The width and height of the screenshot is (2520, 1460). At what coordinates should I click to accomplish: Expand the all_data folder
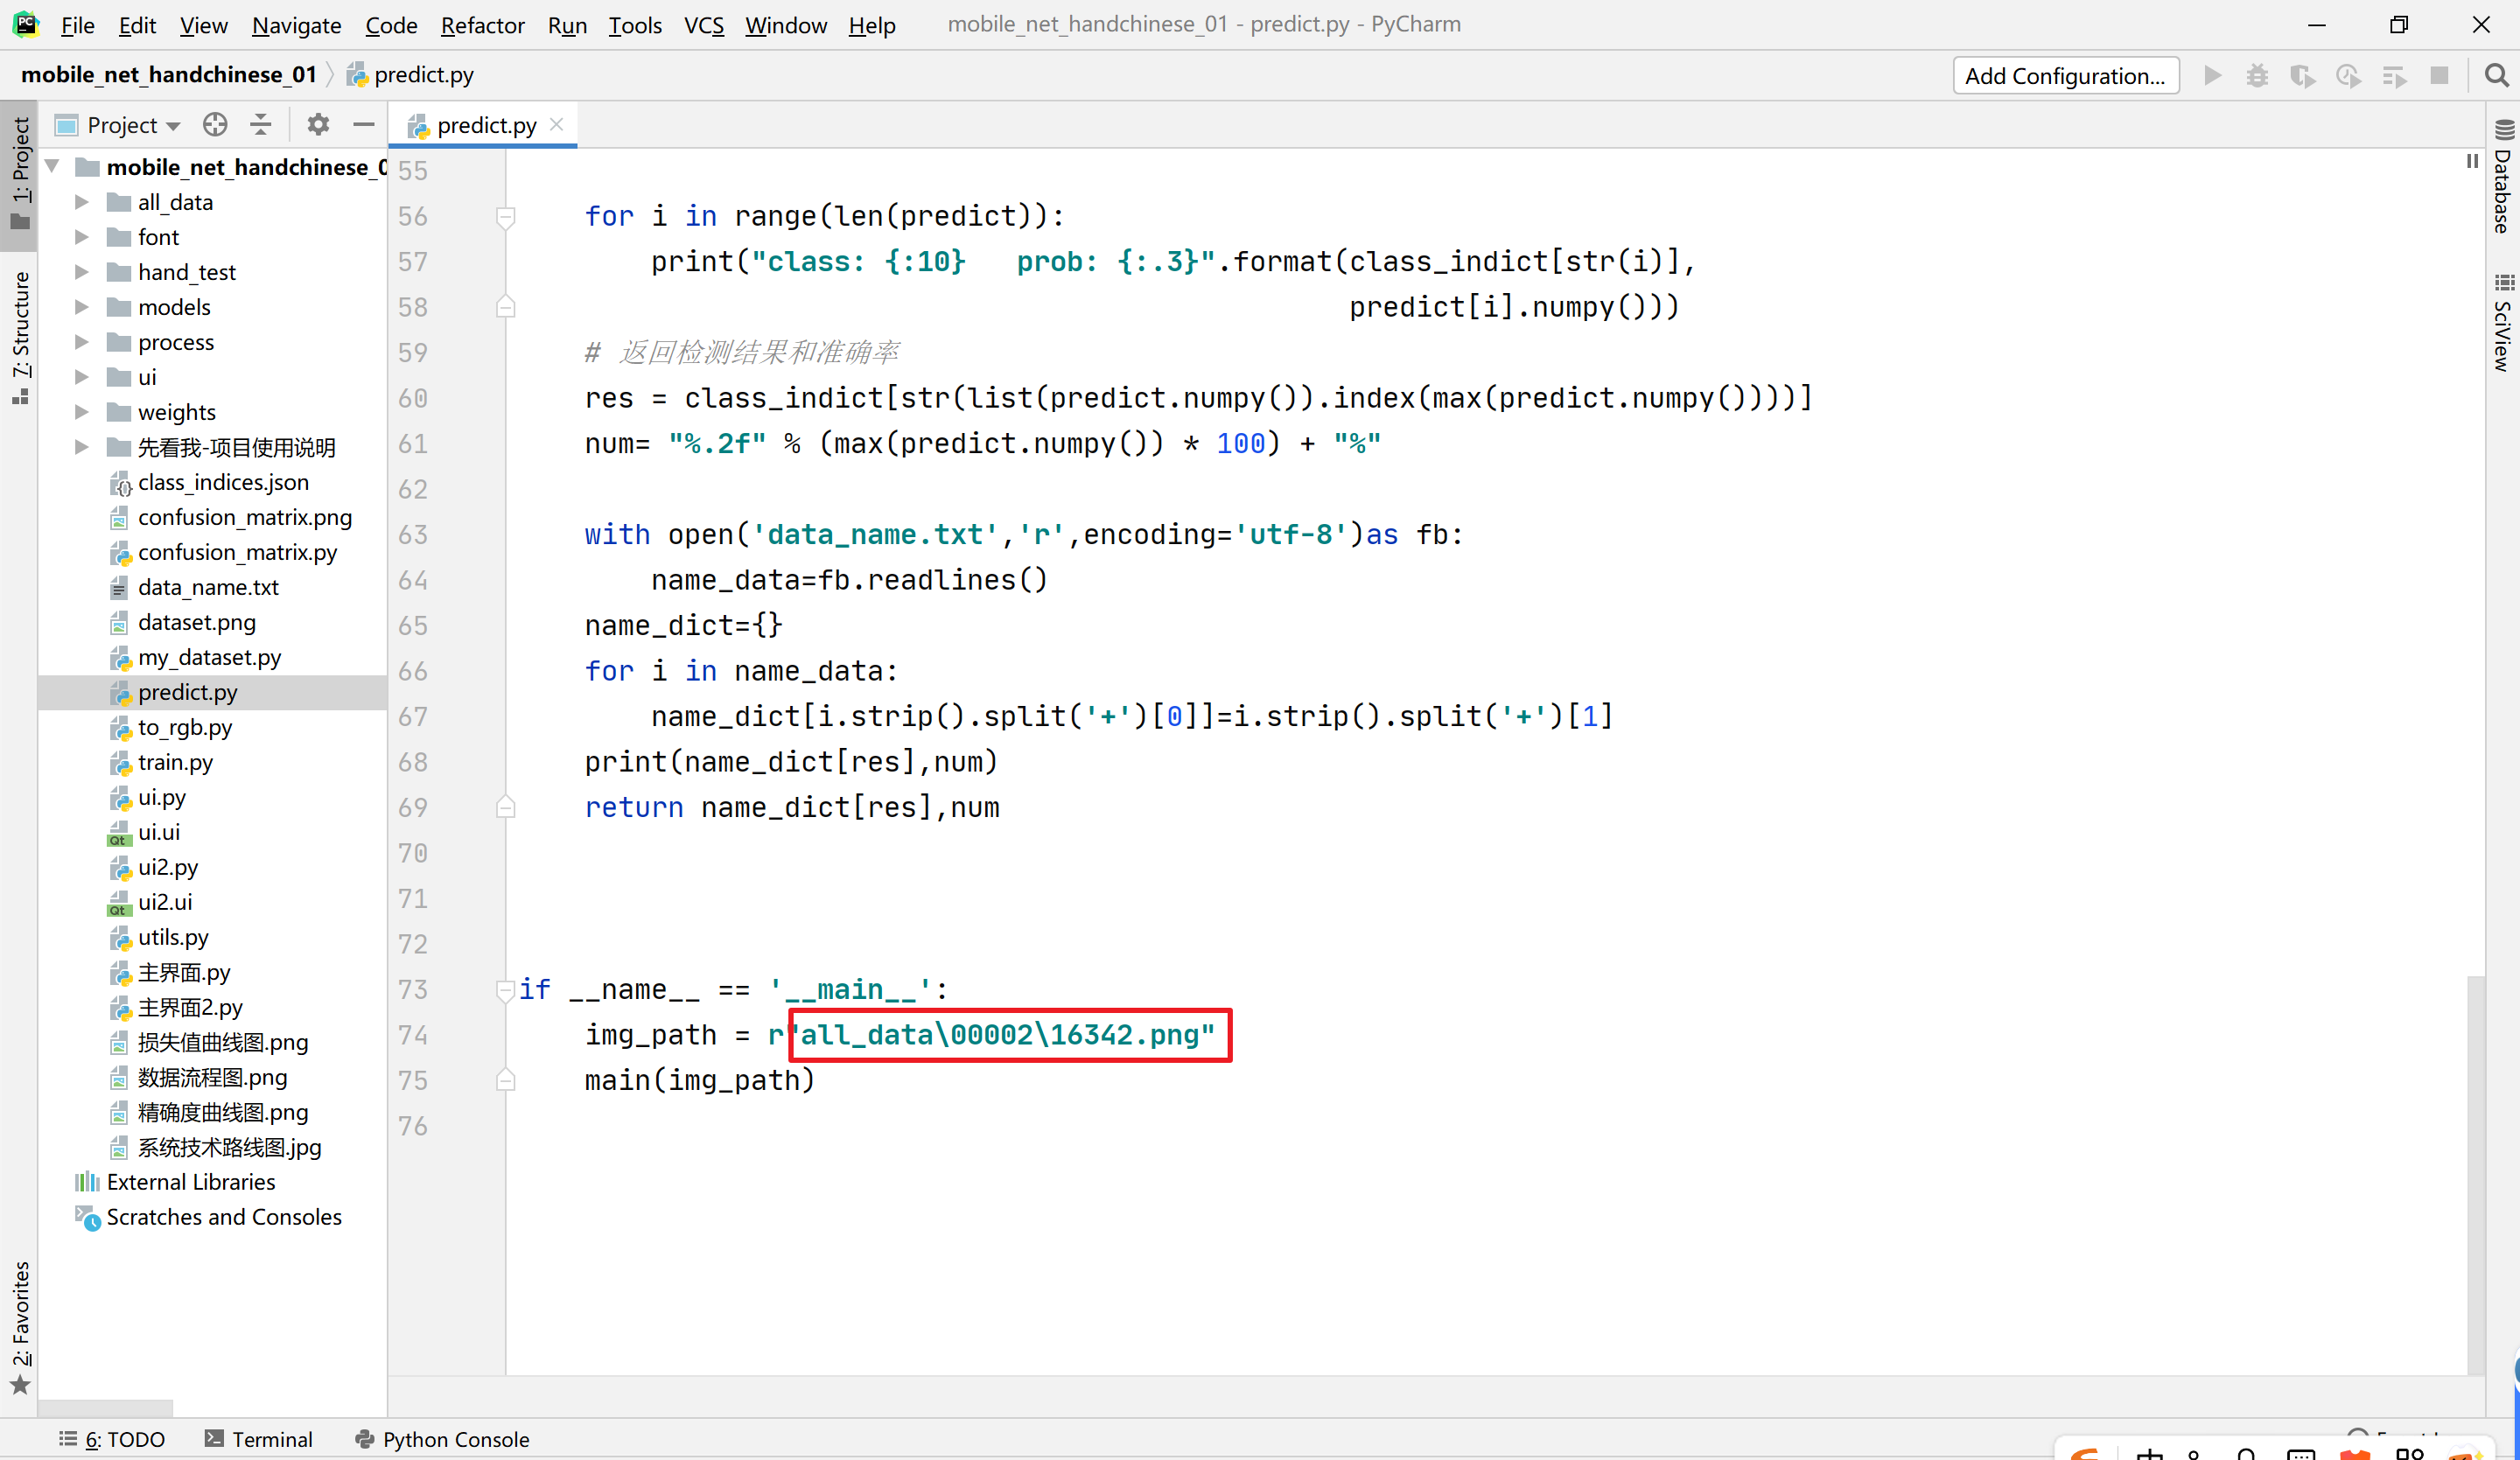(x=82, y=202)
